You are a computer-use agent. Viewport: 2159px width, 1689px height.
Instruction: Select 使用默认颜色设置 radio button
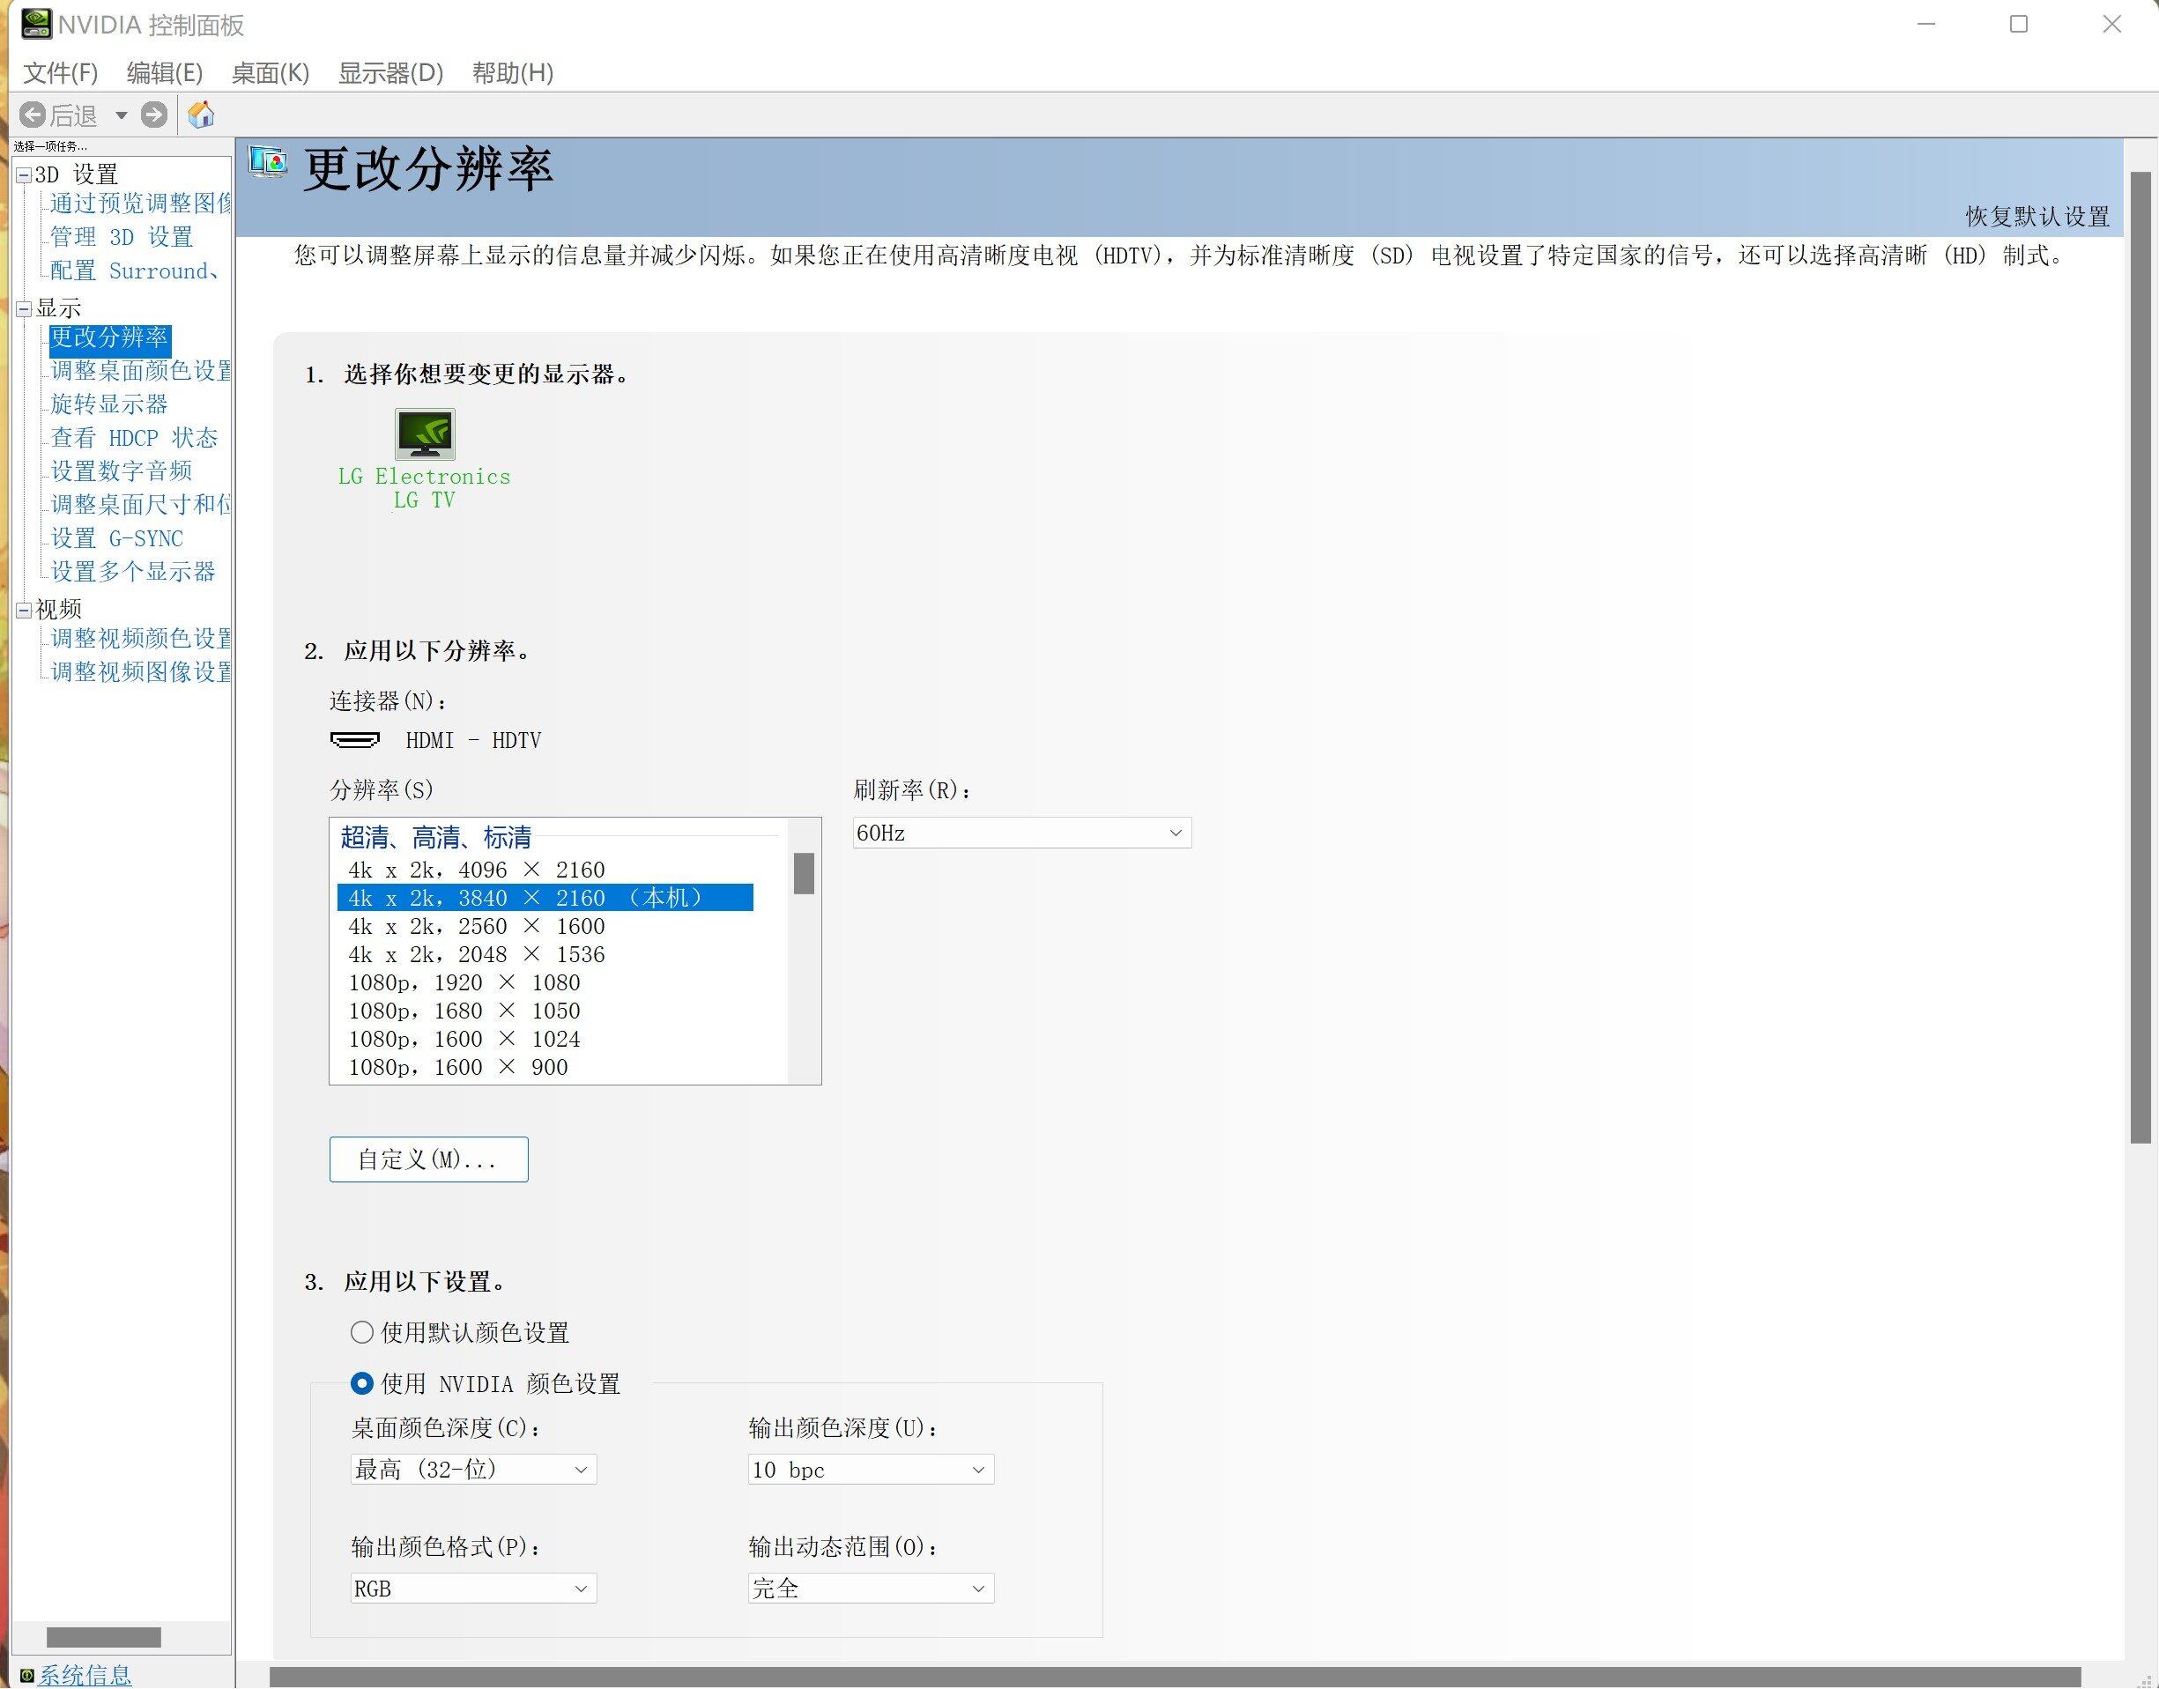[x=362, y=1332]
